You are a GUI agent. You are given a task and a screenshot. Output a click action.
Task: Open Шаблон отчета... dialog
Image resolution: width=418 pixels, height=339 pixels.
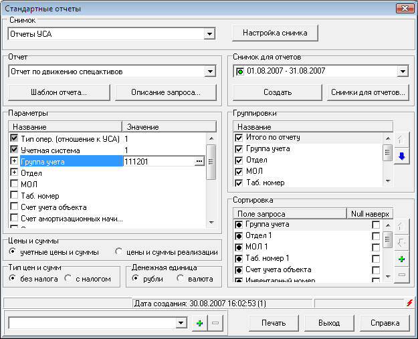click(59, 92)
